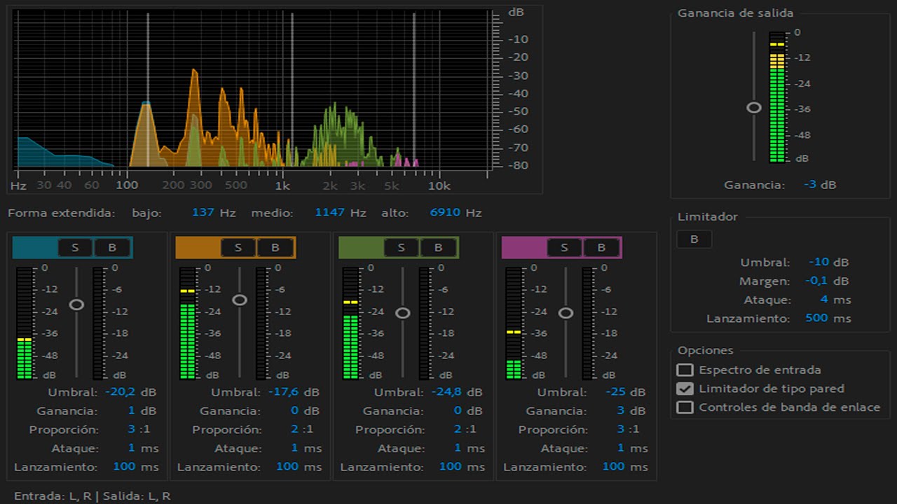
Task: Edit limiter Margen value -0,1
Action: [x=816, y=281]
